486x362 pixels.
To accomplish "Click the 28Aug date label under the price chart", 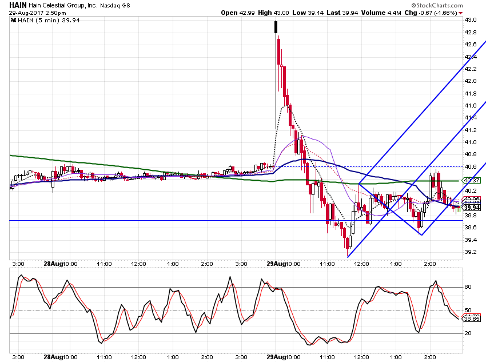I will point(53,264).
